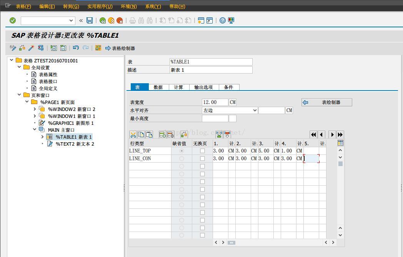Open the 表格(F) menu
Screen dimensions: 403x257
tap(23, 7)
